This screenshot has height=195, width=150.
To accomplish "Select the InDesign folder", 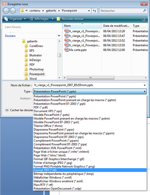I will (33, 60).
